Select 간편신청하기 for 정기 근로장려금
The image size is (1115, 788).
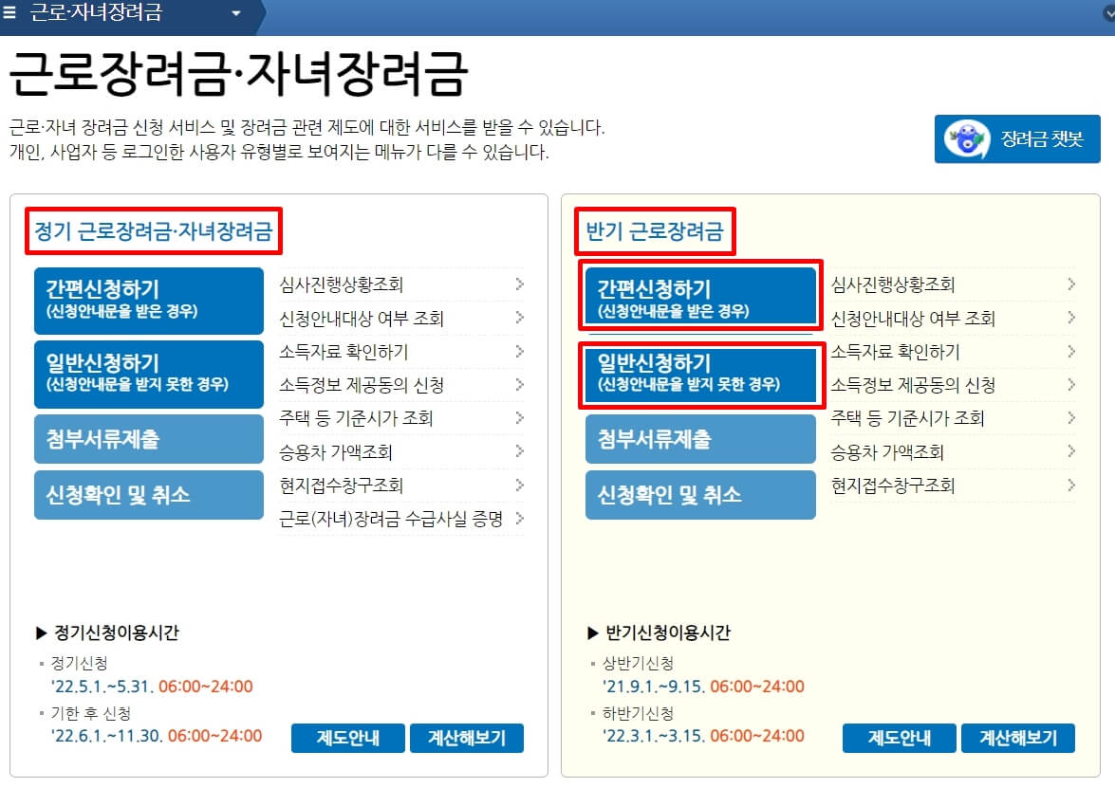coord(149,300)
